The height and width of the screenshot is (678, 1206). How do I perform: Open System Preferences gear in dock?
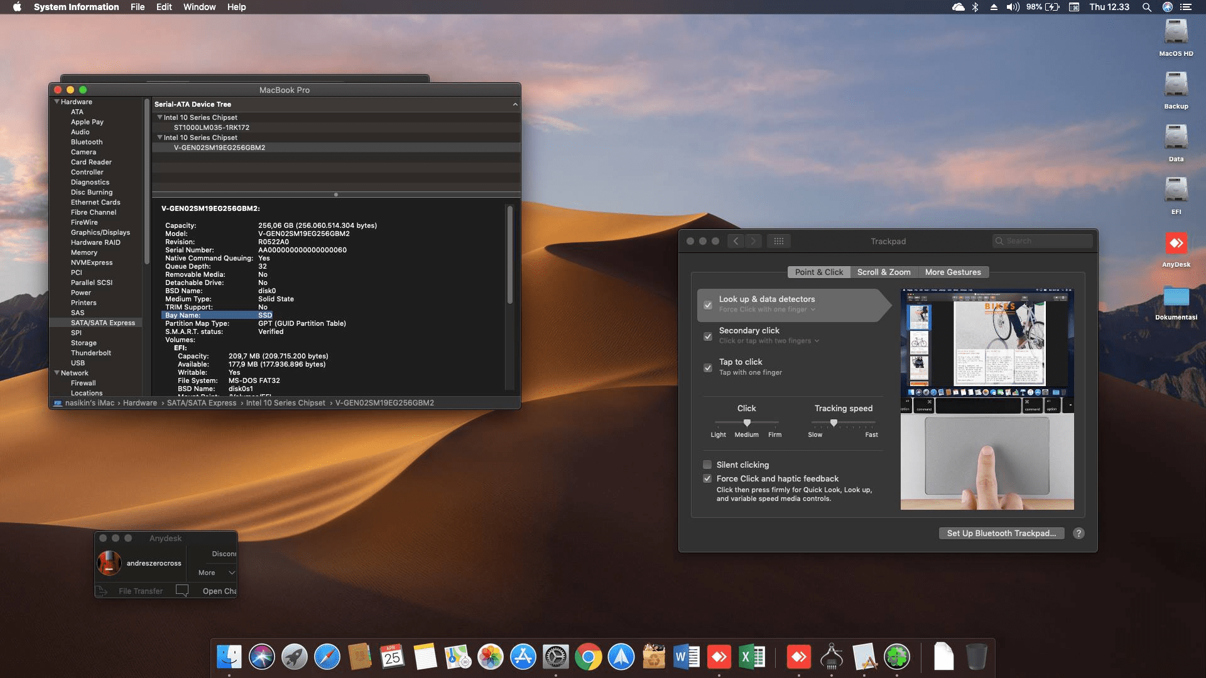(x=556, y=657)
